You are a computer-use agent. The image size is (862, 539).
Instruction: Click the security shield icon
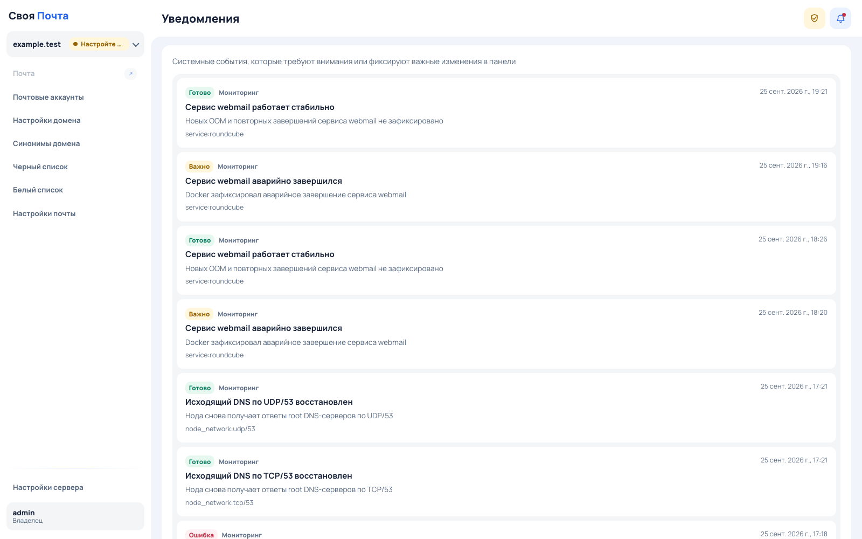(x=814, y=18)
